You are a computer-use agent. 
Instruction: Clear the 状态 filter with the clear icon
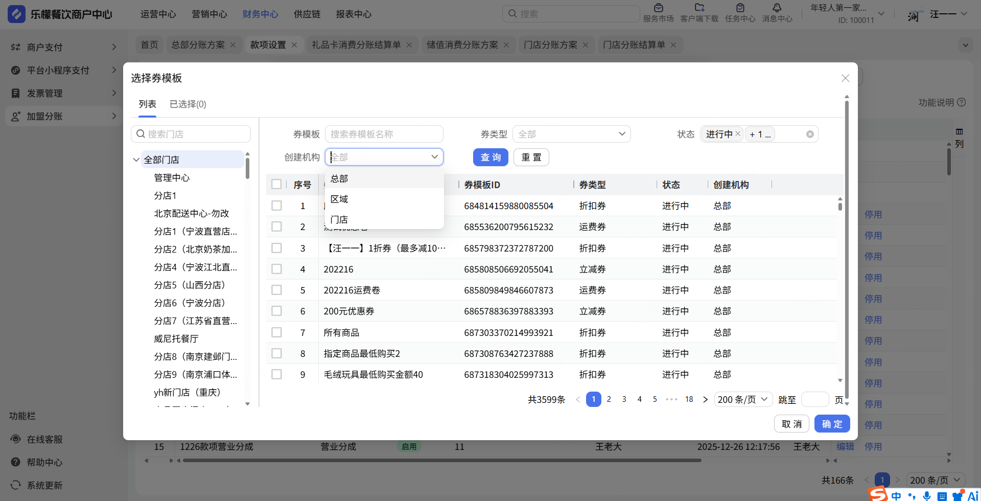[810, 134]
